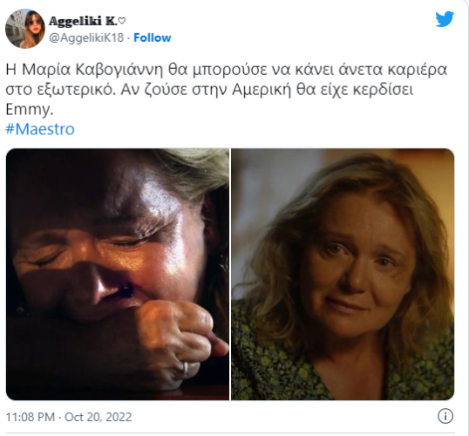This screenshot has height=436, width=469.
Task: Open the @AggelikiK18 handle link
Action: click(86, 37)
